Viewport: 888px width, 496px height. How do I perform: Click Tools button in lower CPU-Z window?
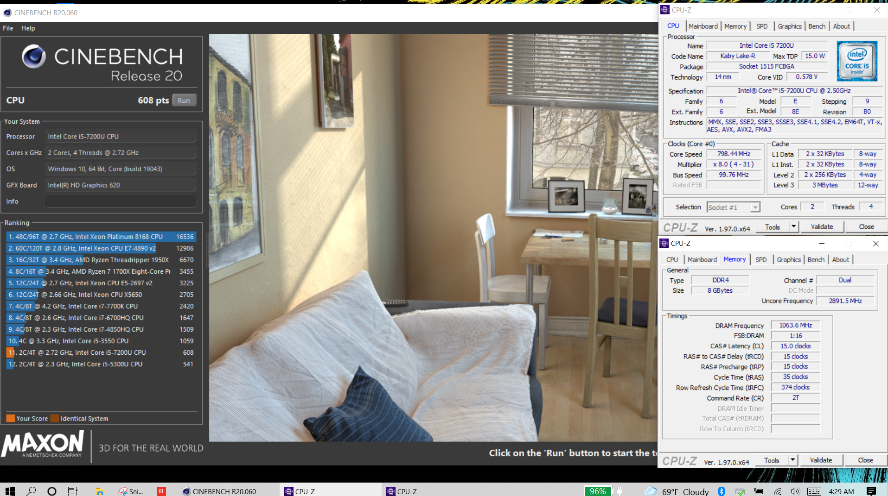[x=772, y=460]
